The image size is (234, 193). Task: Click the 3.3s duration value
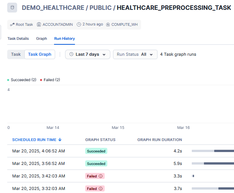click(178, 176)
